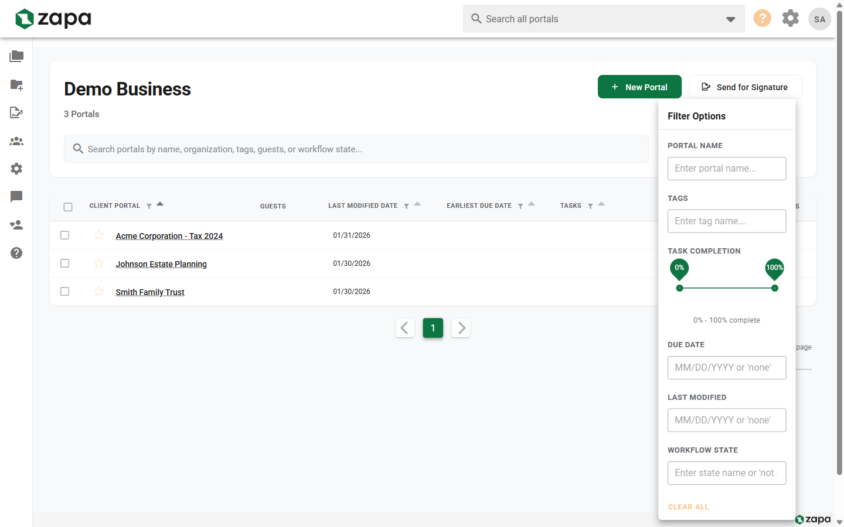Open the SA user avatar menu

click(x=819, y=19)
